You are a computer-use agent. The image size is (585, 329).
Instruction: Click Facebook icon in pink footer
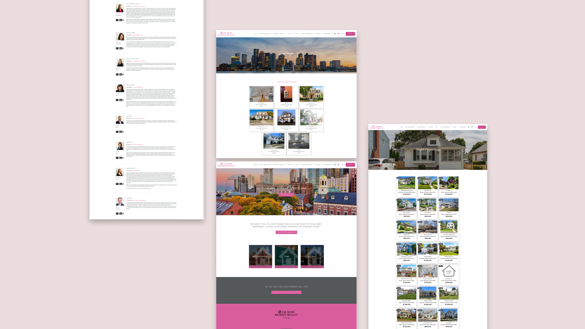tap(284, 318)
